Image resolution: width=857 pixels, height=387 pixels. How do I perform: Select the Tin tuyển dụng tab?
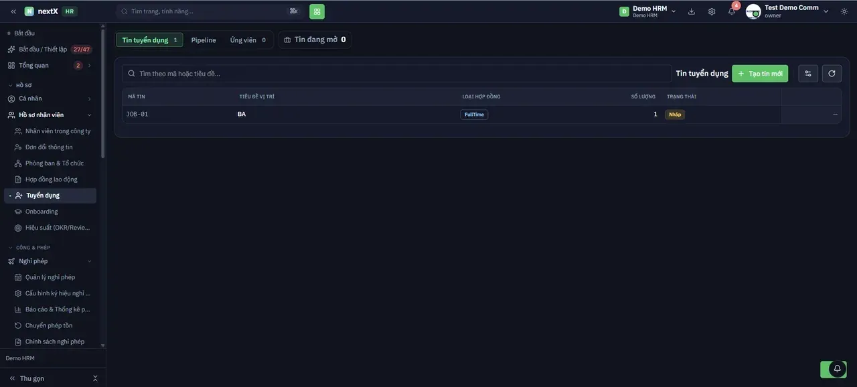[x=149, y=40]
